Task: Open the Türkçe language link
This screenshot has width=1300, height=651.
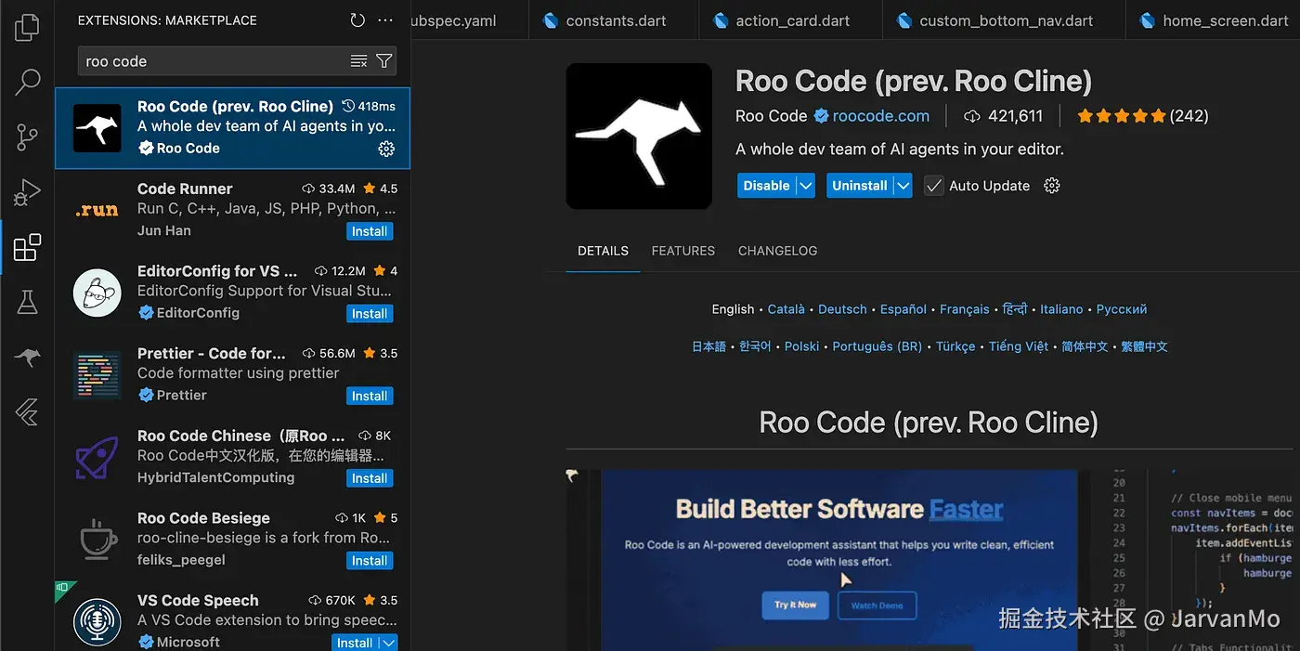Action: (955, 346)
